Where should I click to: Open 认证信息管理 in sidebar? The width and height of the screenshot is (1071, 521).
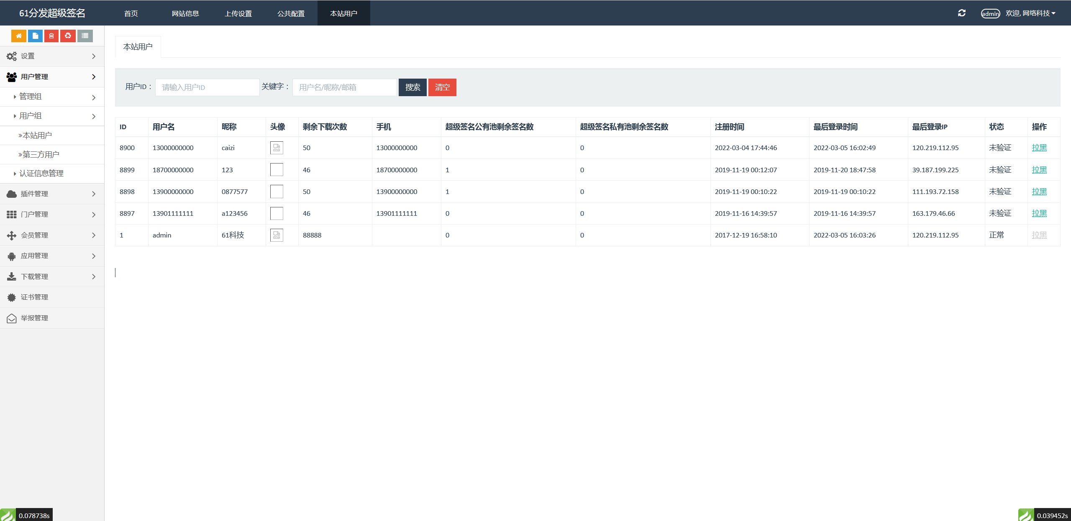pos(52,174)
